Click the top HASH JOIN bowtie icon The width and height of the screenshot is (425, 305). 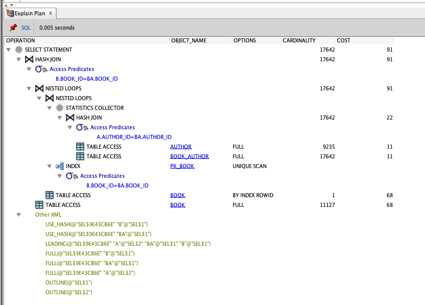click(29, 60)
